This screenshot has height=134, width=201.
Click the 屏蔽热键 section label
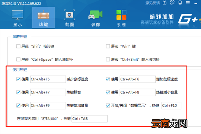tap(20, 37)
